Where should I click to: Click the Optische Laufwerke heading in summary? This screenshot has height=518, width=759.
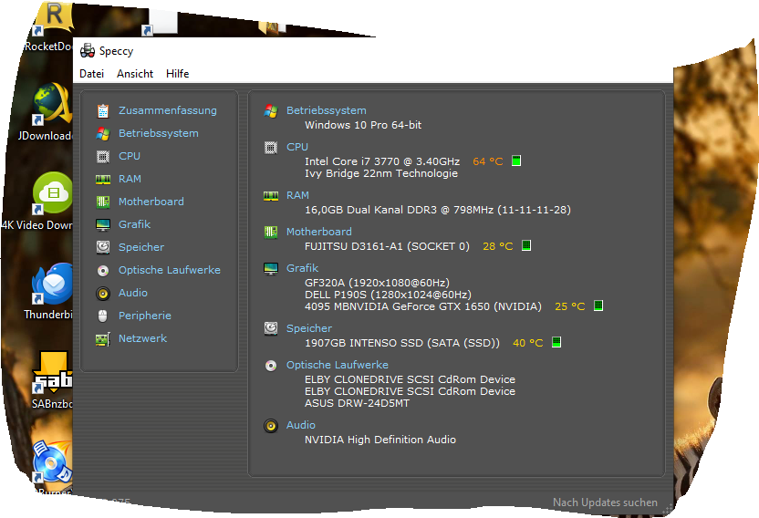click(337, 365)
